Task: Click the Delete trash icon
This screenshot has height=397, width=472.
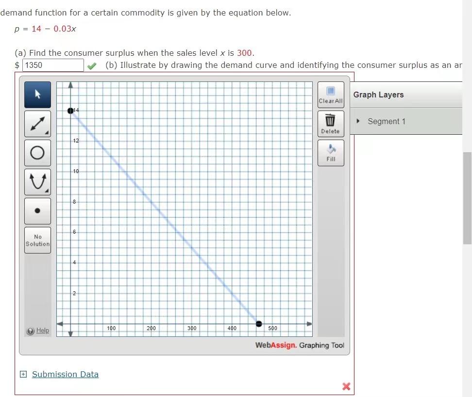Action: click(331, 120)
